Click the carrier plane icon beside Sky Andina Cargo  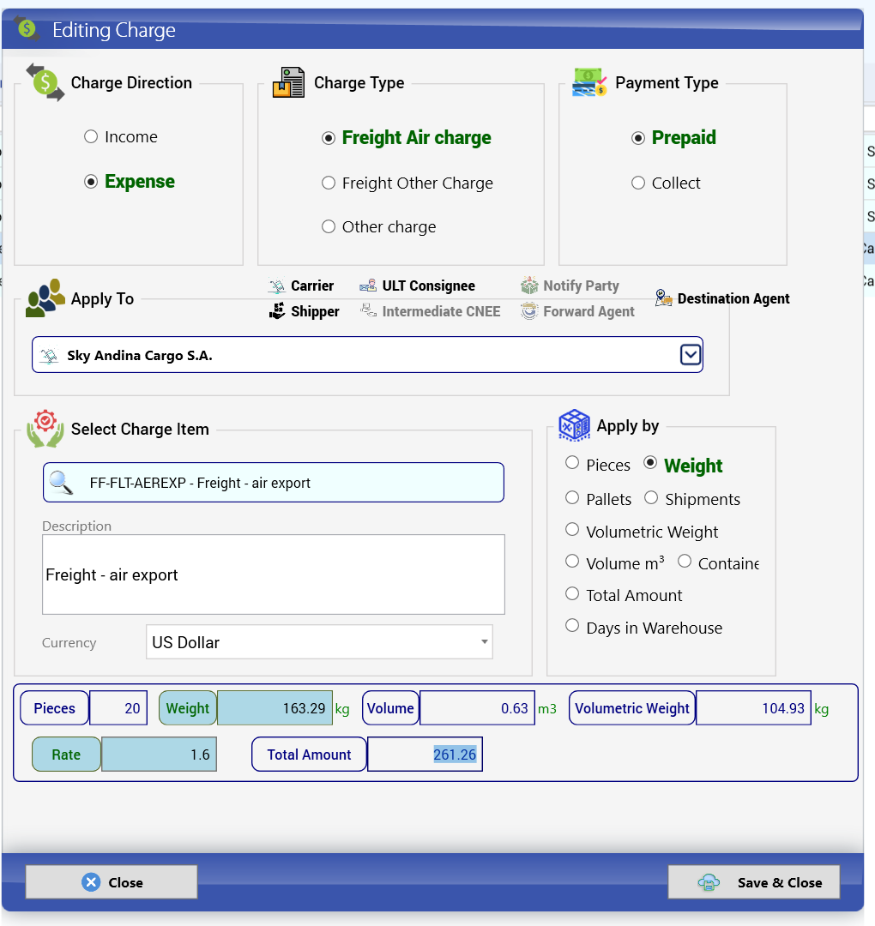[48, 356]
